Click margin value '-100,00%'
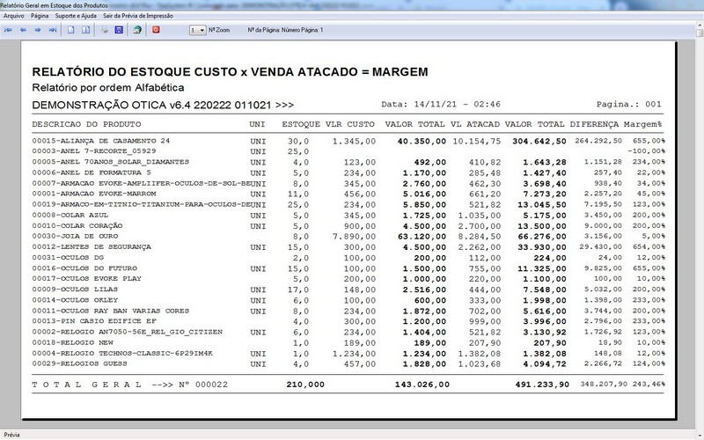 click(x=646, y=151)
